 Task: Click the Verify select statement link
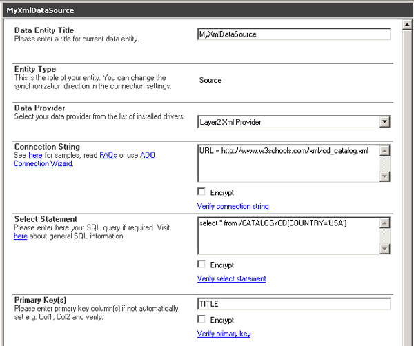(x=231, y=278)
